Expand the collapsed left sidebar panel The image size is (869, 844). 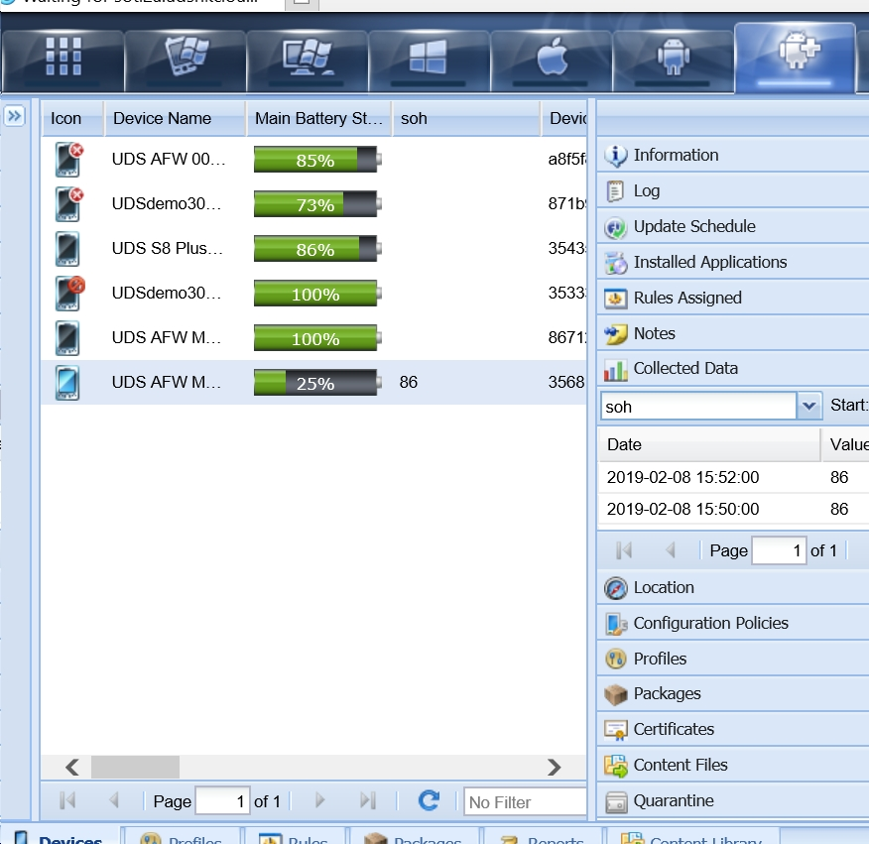click(x=14, y=117)
